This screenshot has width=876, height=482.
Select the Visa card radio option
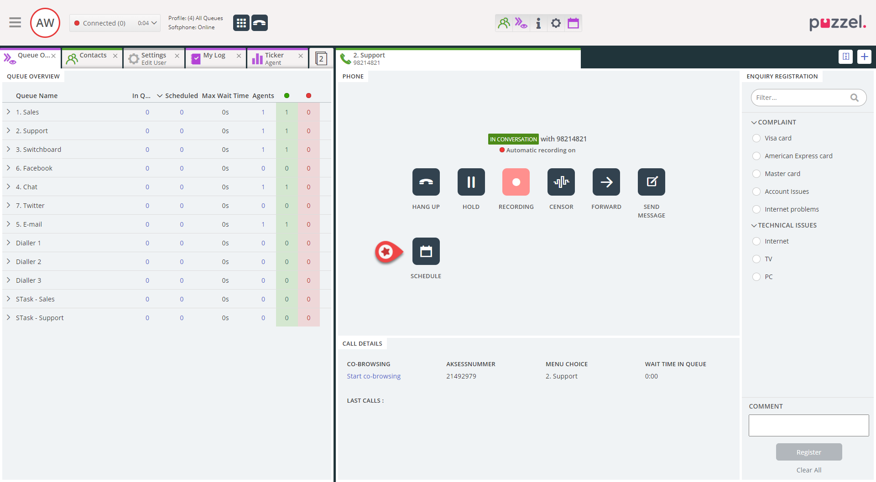[x=756, y=138]
